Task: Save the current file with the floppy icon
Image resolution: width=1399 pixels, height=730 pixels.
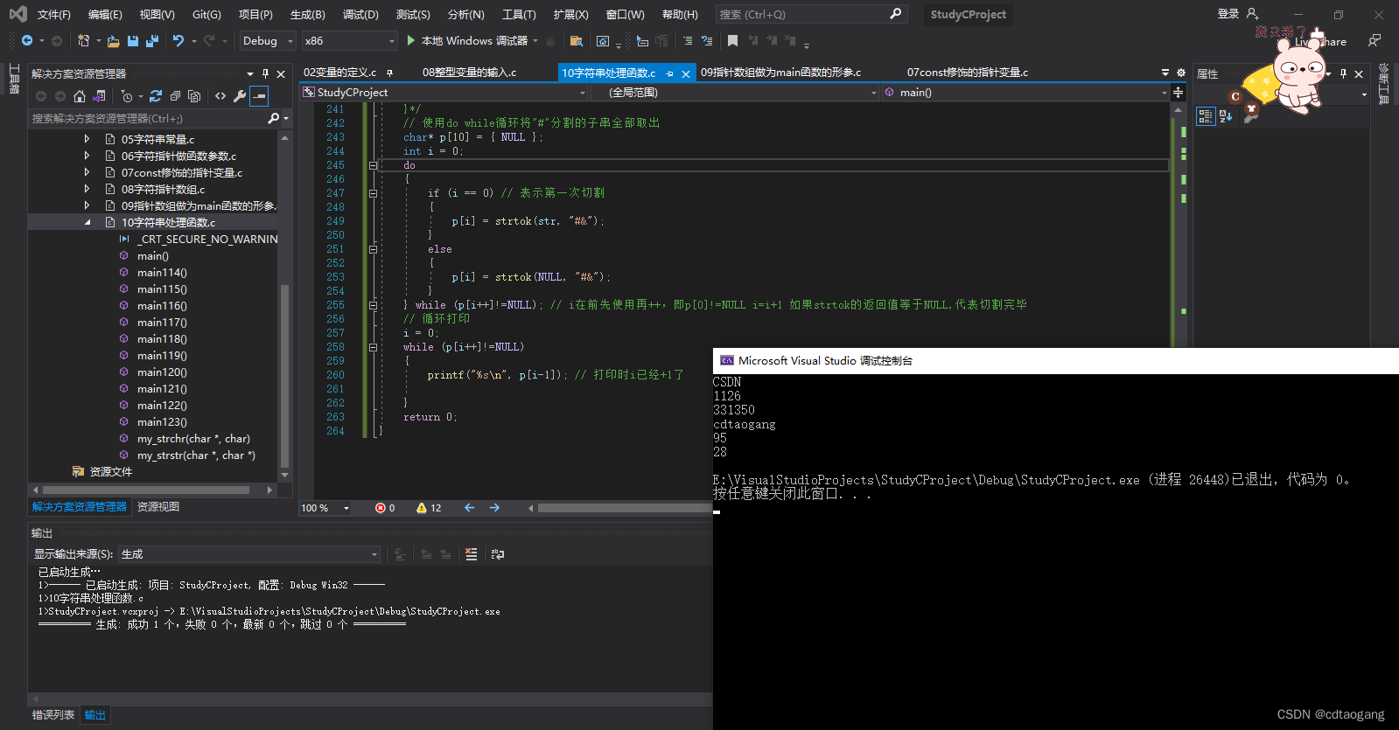Action: (x=133, y=41)
